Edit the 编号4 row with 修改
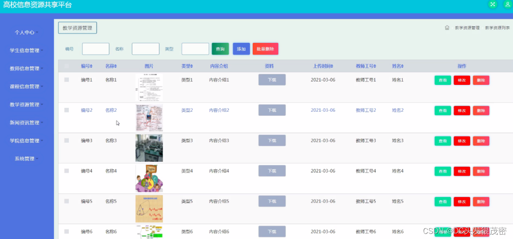 click(462, 171)
